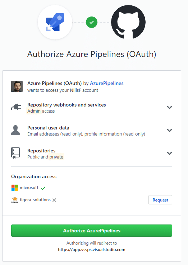Expand Repository webhooks and services details

click(x=170, y=107)
